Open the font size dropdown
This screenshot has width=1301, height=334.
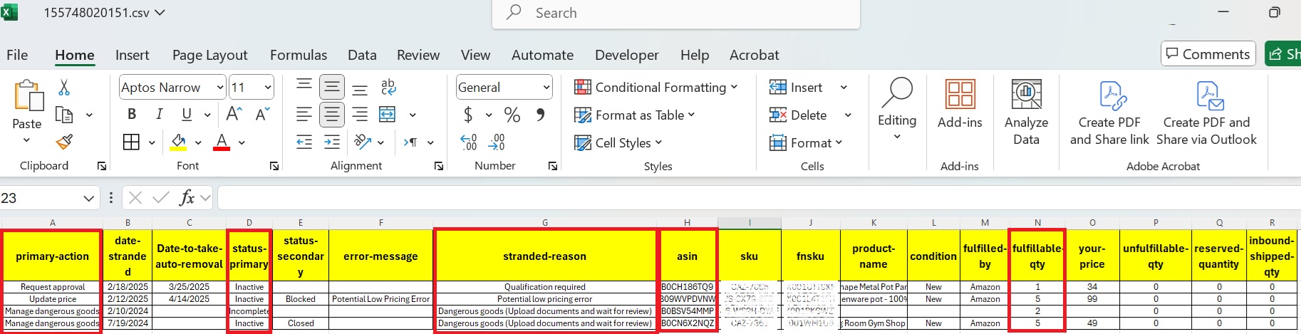click(x=268, y=87)
